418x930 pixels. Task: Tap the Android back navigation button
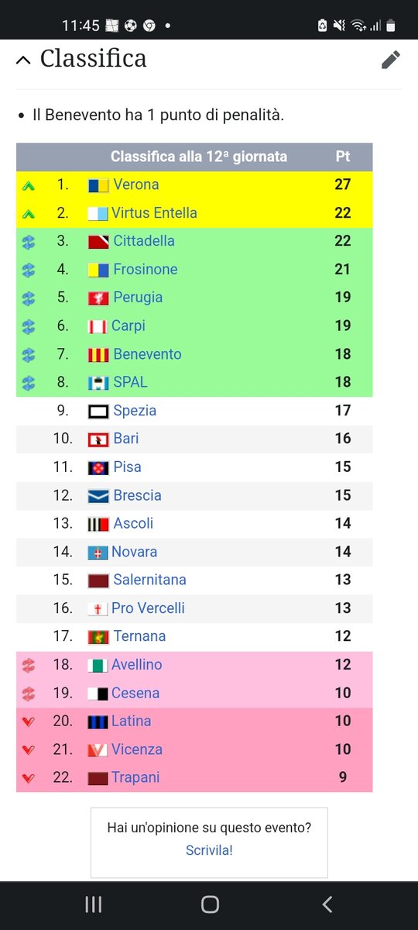pyautogui.click(x=327, y=904)
